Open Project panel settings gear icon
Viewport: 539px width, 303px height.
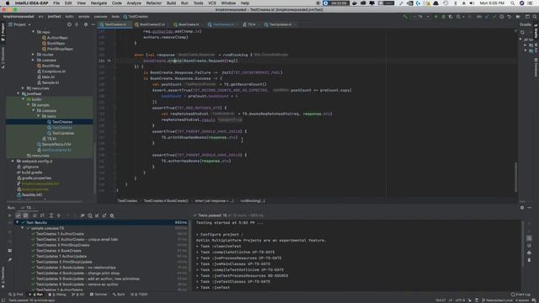(x=86, y=24)
